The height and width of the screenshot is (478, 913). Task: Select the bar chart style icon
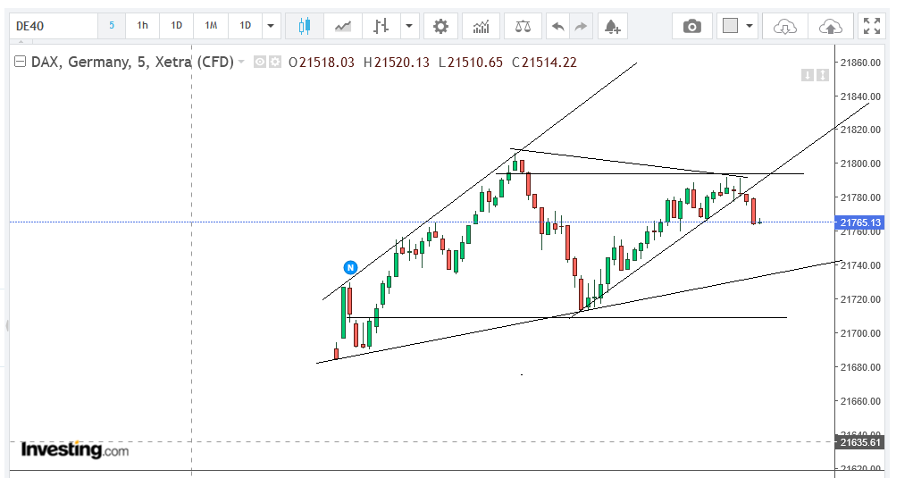(381, 26)
